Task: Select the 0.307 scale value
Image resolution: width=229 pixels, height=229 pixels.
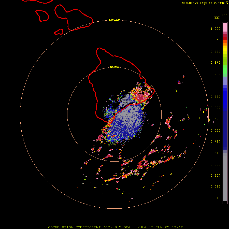Action: click(x=216, y=176)
